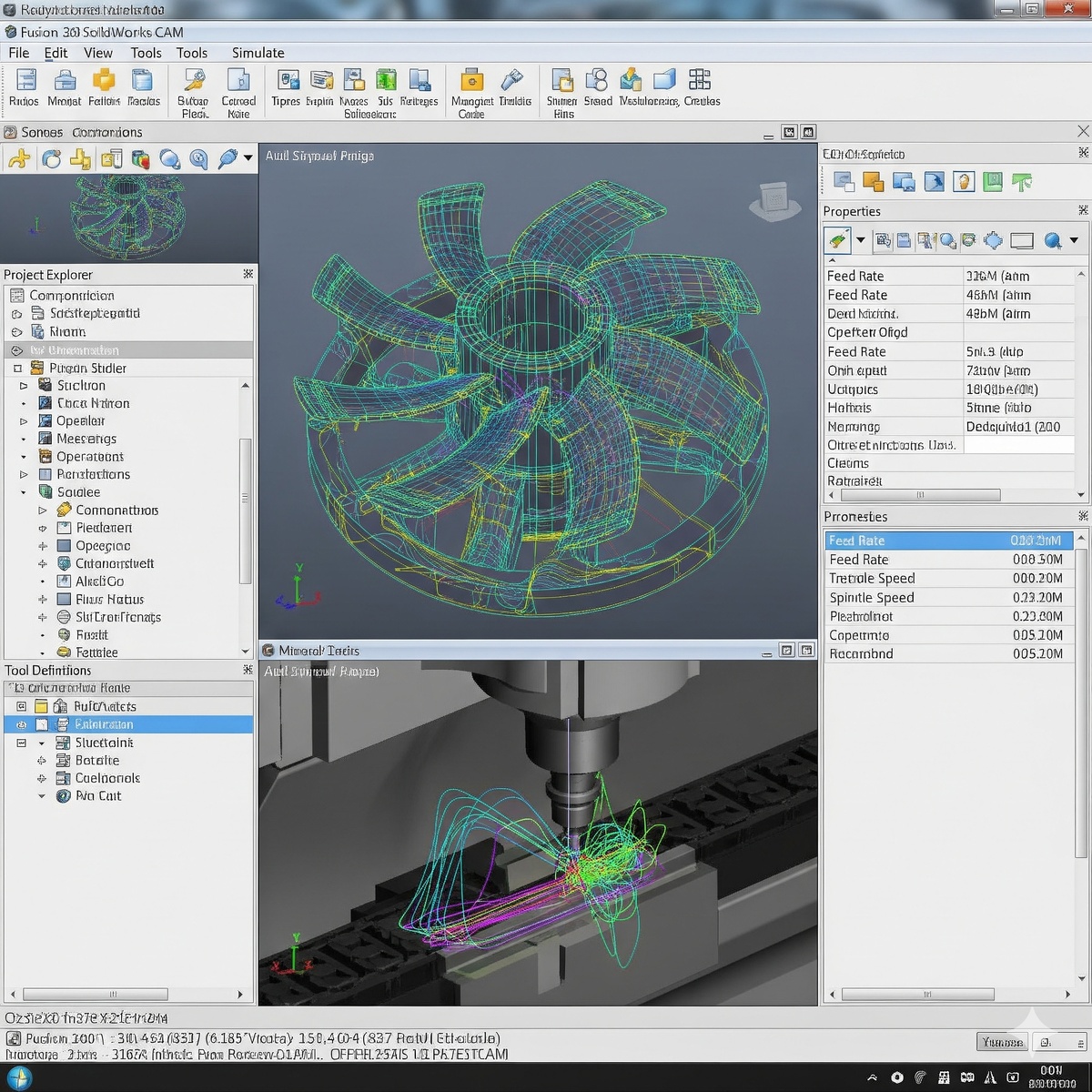Toggle the checkbox next to Sluettalnk
Viewport: 1092px width, 1092px height.
[22, 743]
